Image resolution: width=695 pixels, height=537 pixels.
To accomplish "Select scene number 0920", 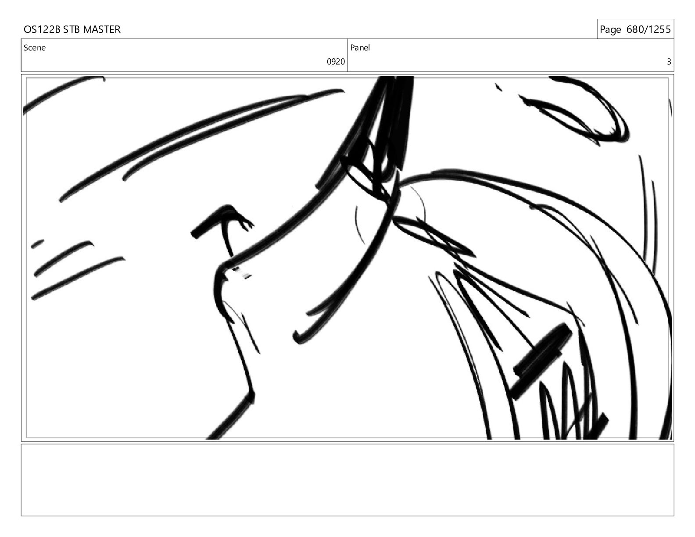I will point(336,62).
